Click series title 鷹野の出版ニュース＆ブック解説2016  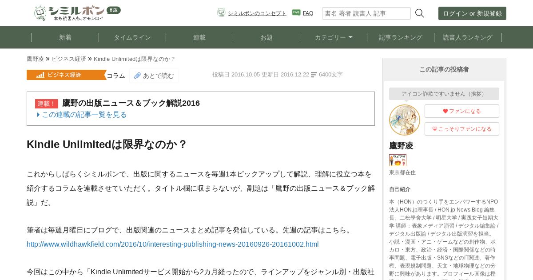(131, 103)
